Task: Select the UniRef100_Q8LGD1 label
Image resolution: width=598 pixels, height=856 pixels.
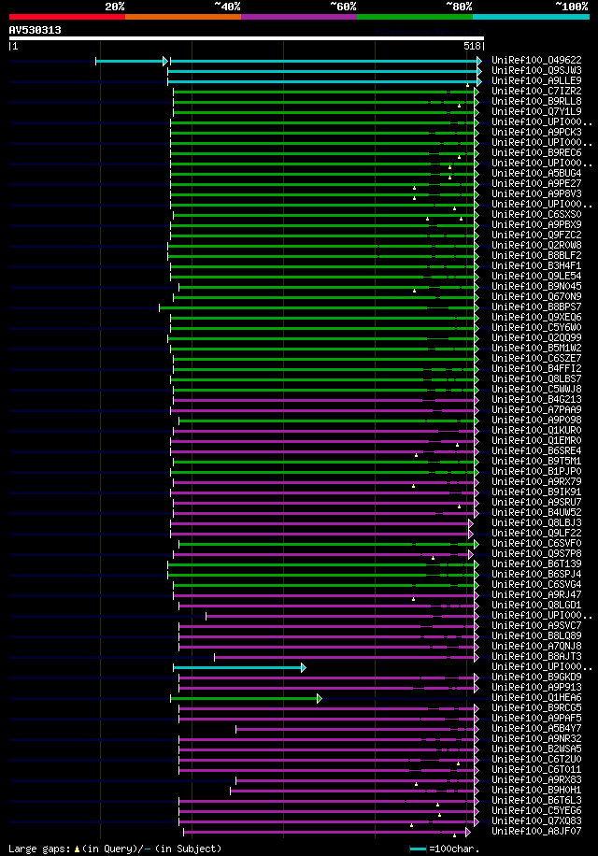Action: [536, 606]
